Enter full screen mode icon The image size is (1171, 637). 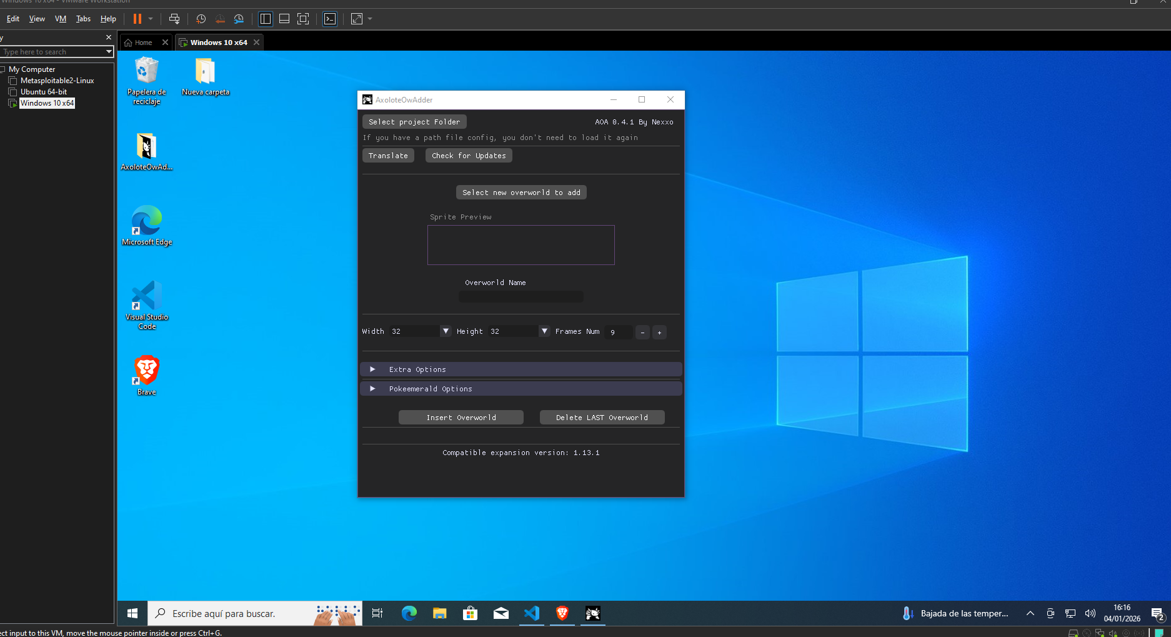(303, 19)
